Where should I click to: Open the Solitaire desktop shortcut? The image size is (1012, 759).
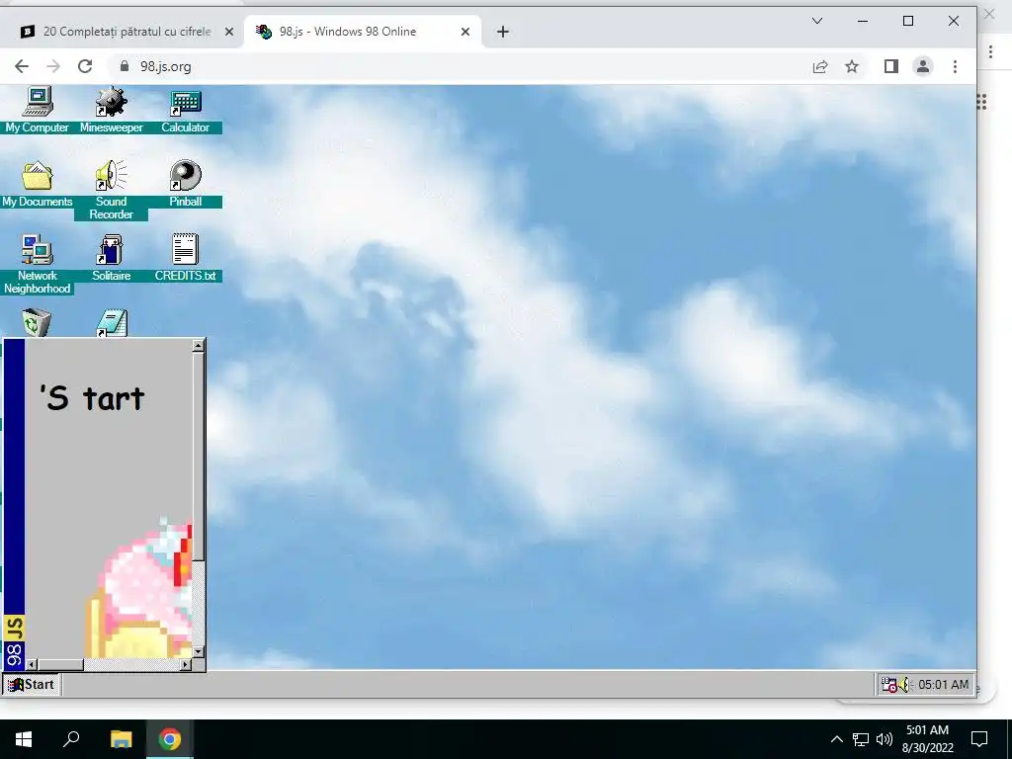111,258
